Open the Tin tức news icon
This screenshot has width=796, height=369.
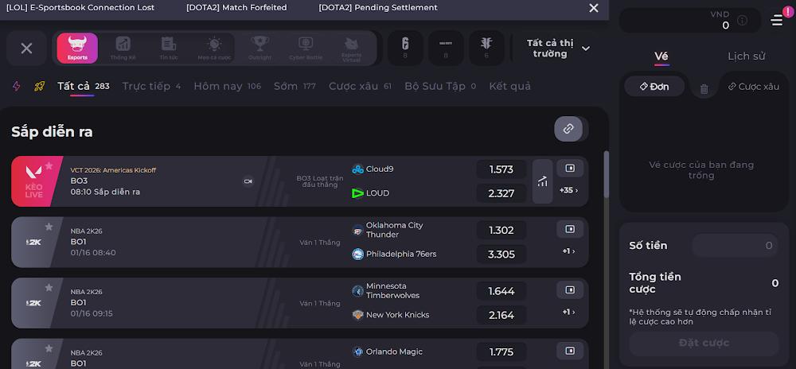pos(169,49)
